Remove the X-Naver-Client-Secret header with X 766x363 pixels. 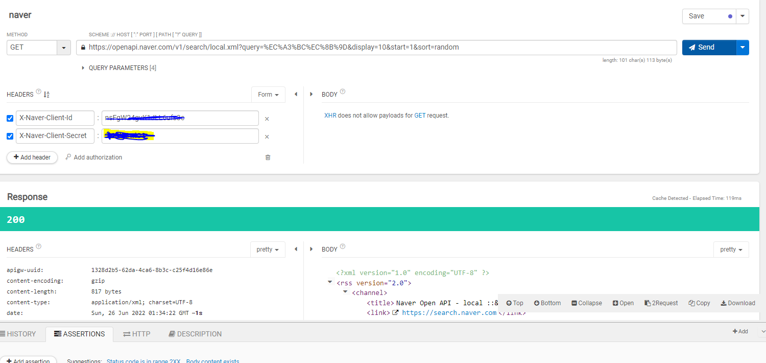pos(267,137)
